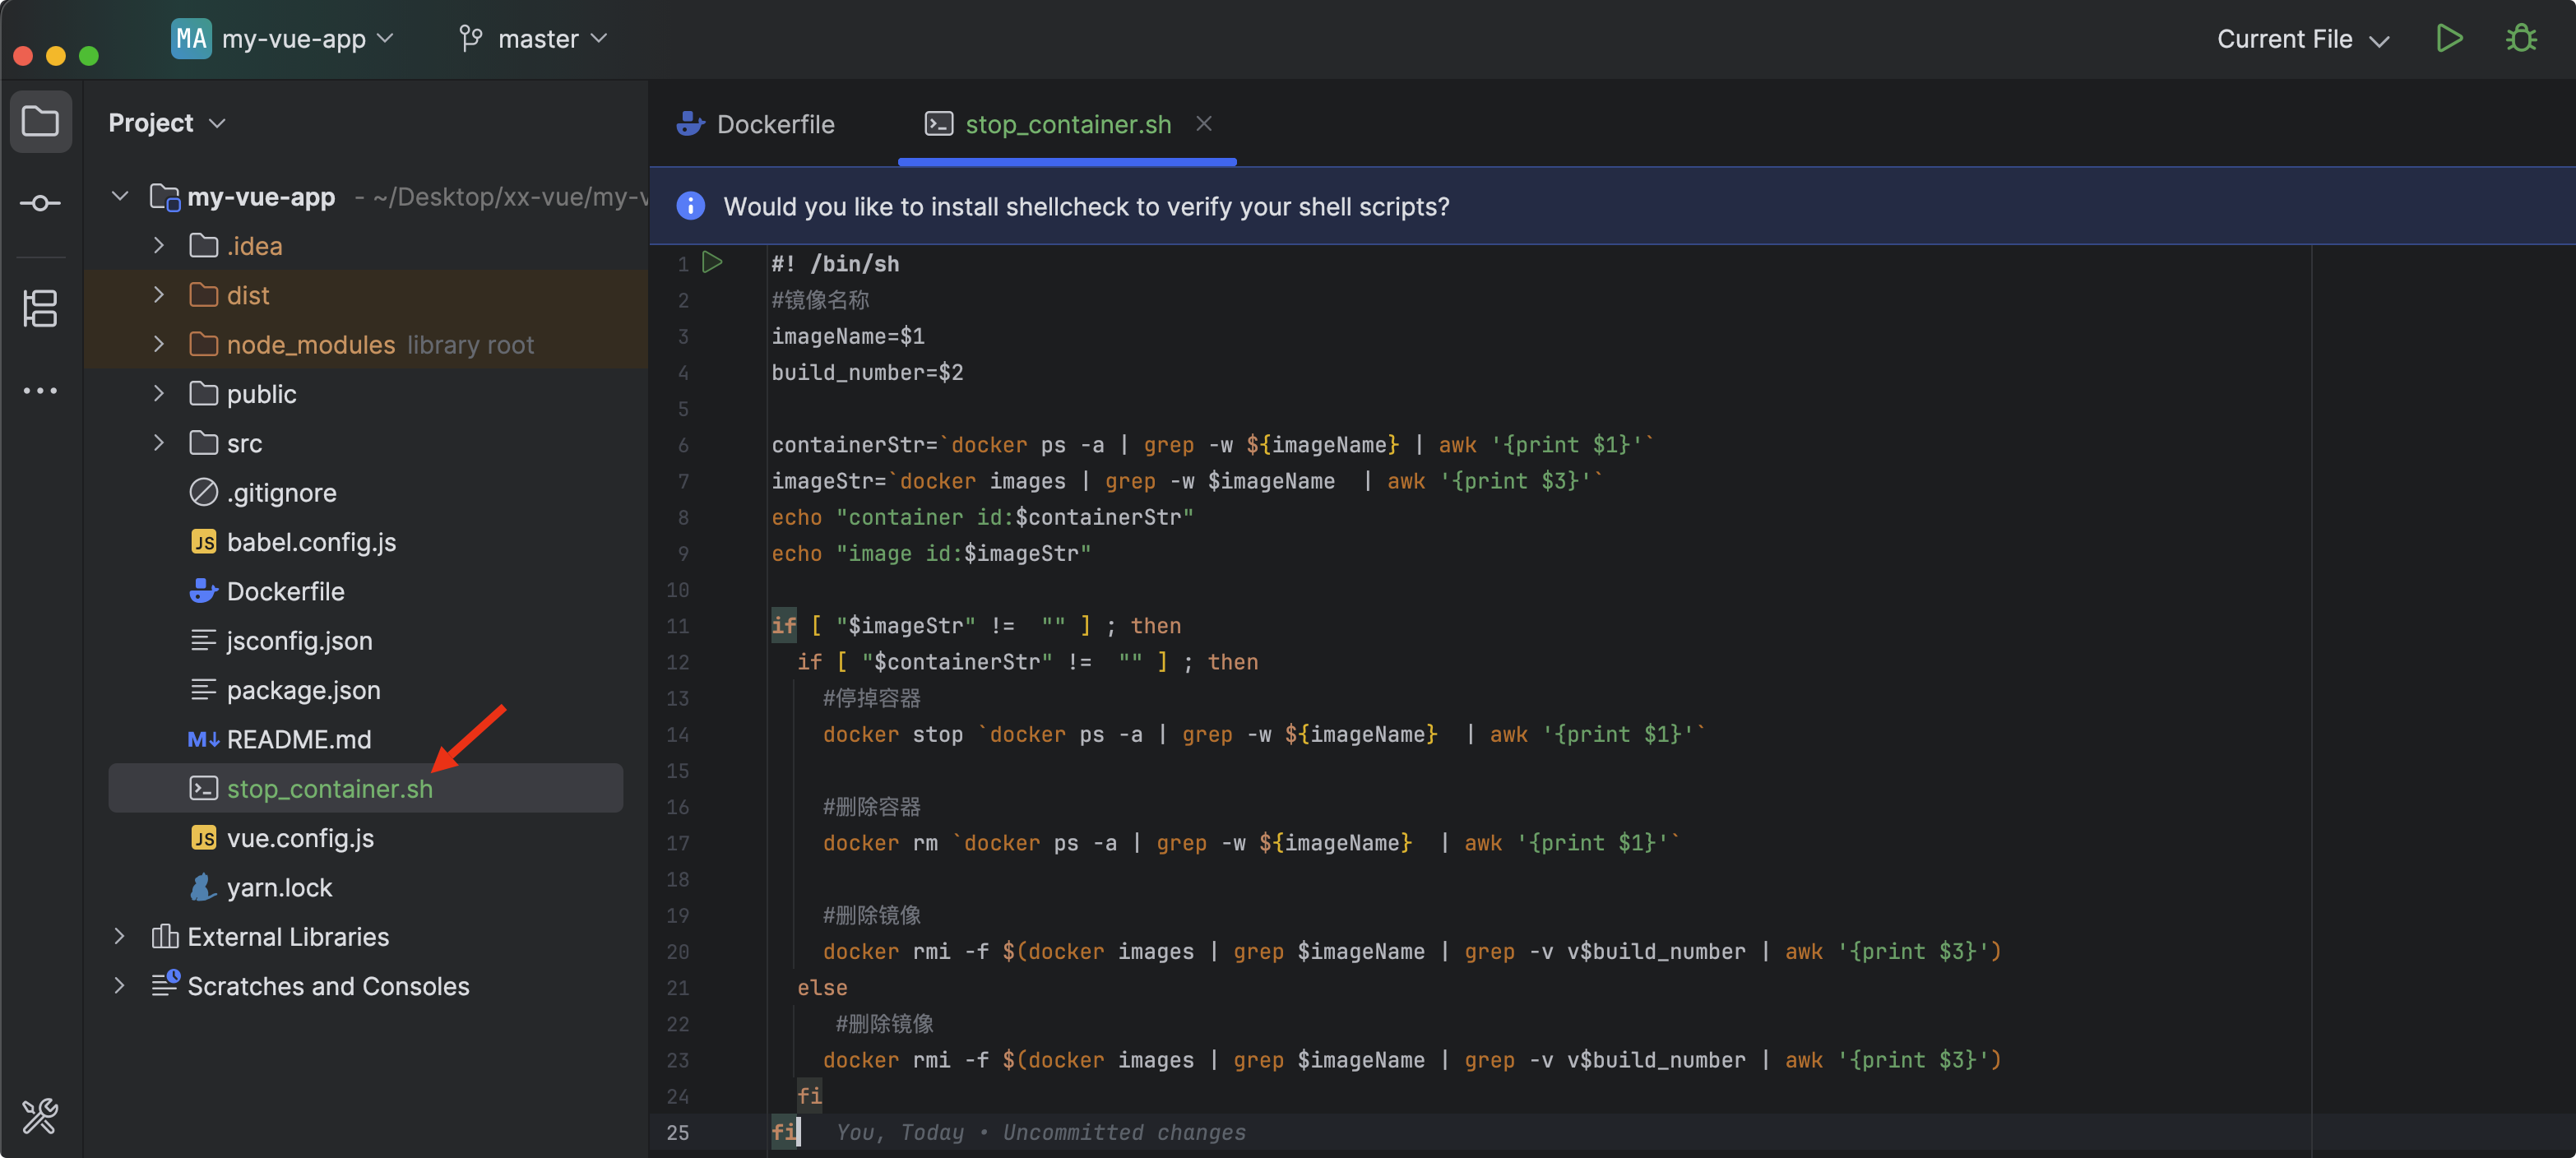This screenshot has width=2576, height=1158.
Task: Select README.md in project tree
Action: tap(298, 739)
